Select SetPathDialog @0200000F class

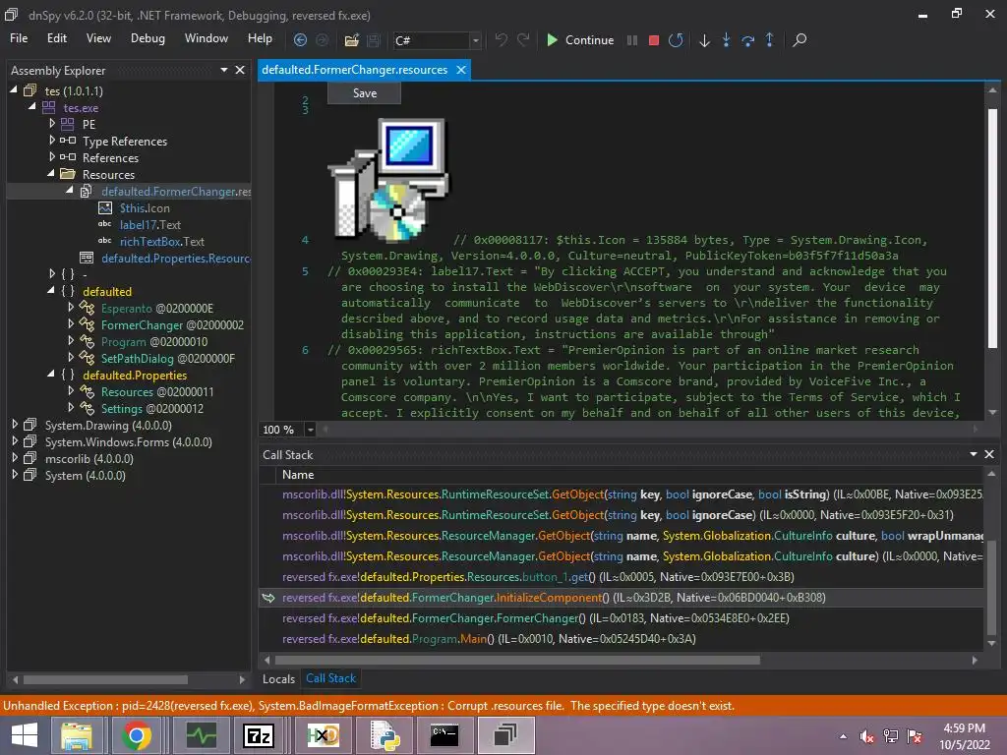pyautogui.click(x=167, y=358)
